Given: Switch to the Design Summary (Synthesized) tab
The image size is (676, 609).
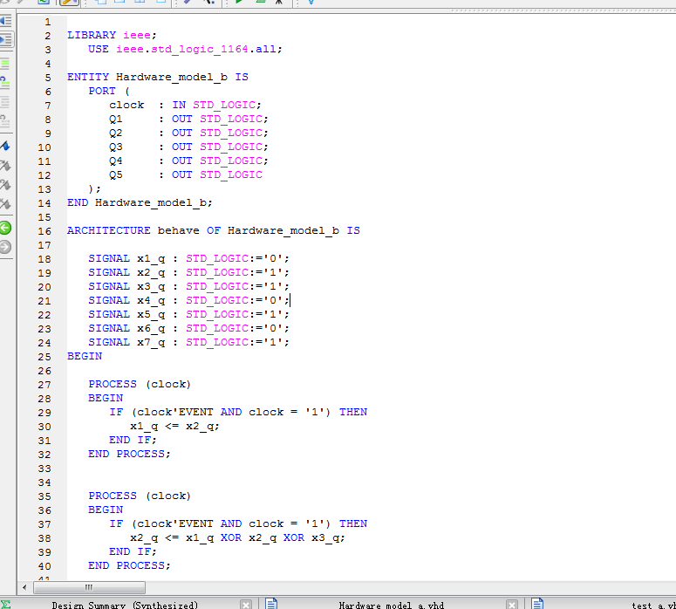Looking at the screenshot, I should pos(125,605).
